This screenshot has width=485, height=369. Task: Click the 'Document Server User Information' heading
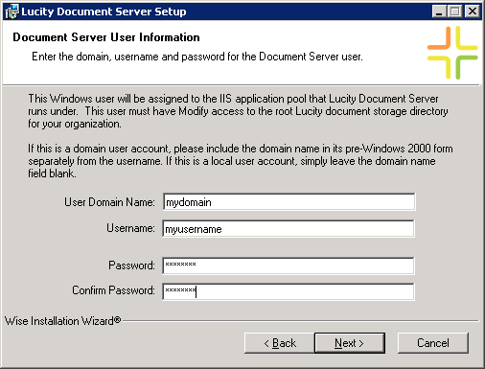coord(106,37)
